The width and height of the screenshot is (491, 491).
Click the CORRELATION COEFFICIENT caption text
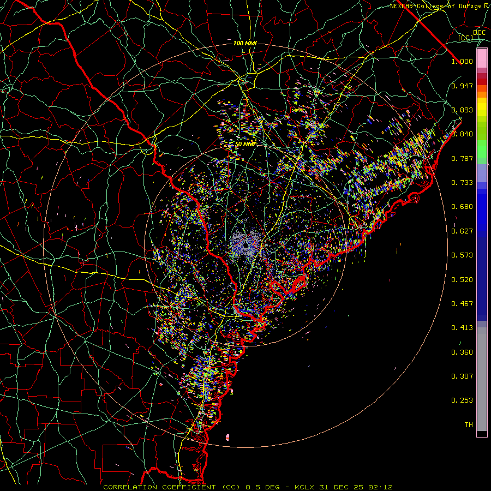click(x=159, y=487)
